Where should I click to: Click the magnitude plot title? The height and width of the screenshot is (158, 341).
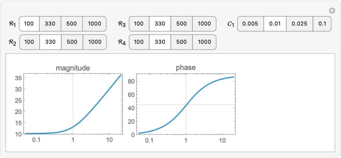pos(73,68)
